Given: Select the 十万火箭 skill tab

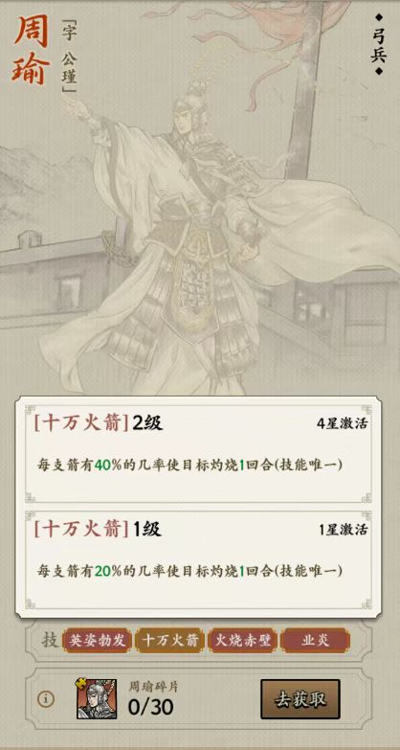Looking at the screenshot, I should [170, 641].
